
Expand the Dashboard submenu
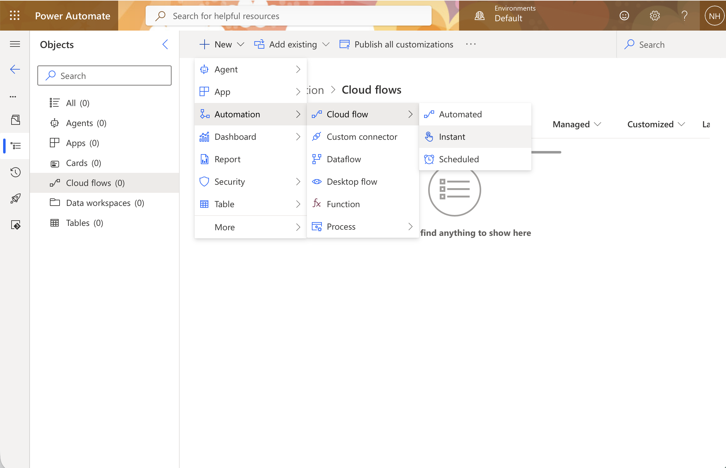tap(251, 137)
